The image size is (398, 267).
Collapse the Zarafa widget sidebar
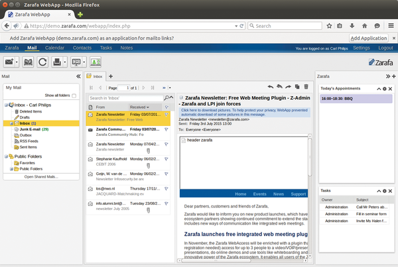point(388,76)
